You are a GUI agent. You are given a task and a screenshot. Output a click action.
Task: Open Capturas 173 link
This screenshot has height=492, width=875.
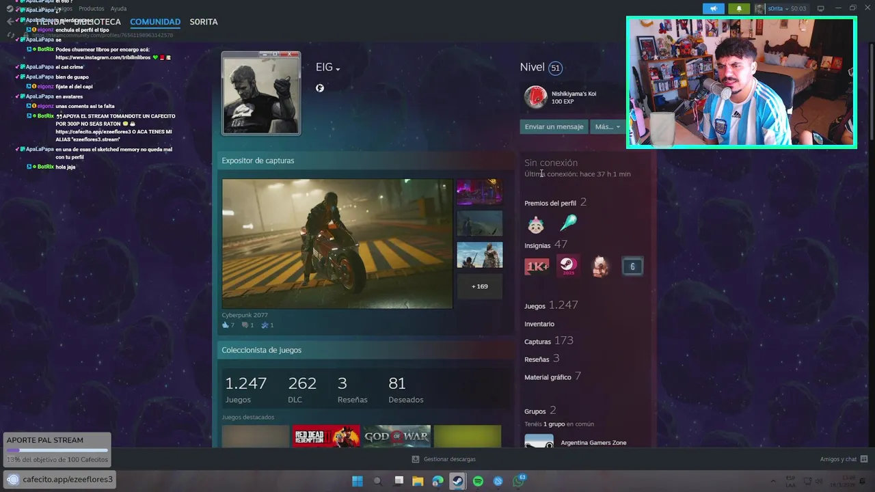click(549, 341)
